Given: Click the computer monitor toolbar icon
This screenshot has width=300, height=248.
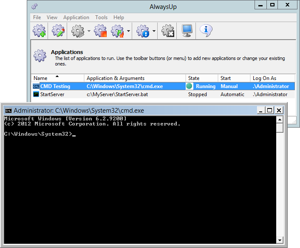Looking at the screenshot, I should click(187, 31).
